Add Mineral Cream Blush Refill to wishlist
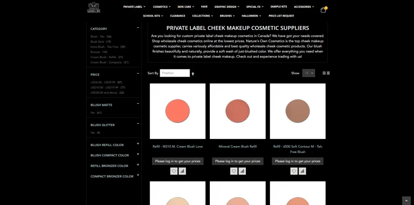 [234, 171]
